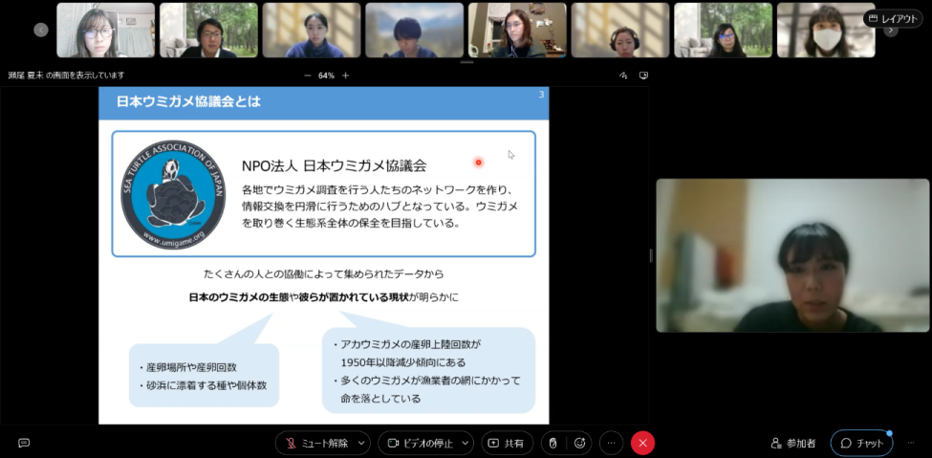Viewport: 932px width, 458px height.
Task: Click the line たくさんの人との協働によって集められたデータから
Action: point(323,274)
